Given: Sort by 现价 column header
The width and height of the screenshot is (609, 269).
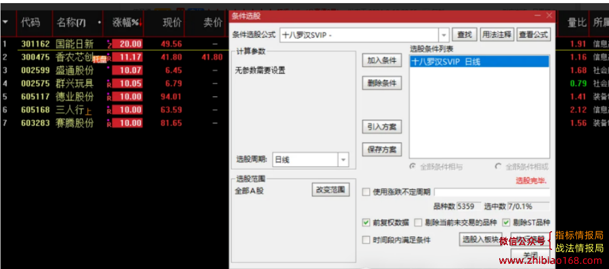Looking at the screenshot, I should point(172,23).
